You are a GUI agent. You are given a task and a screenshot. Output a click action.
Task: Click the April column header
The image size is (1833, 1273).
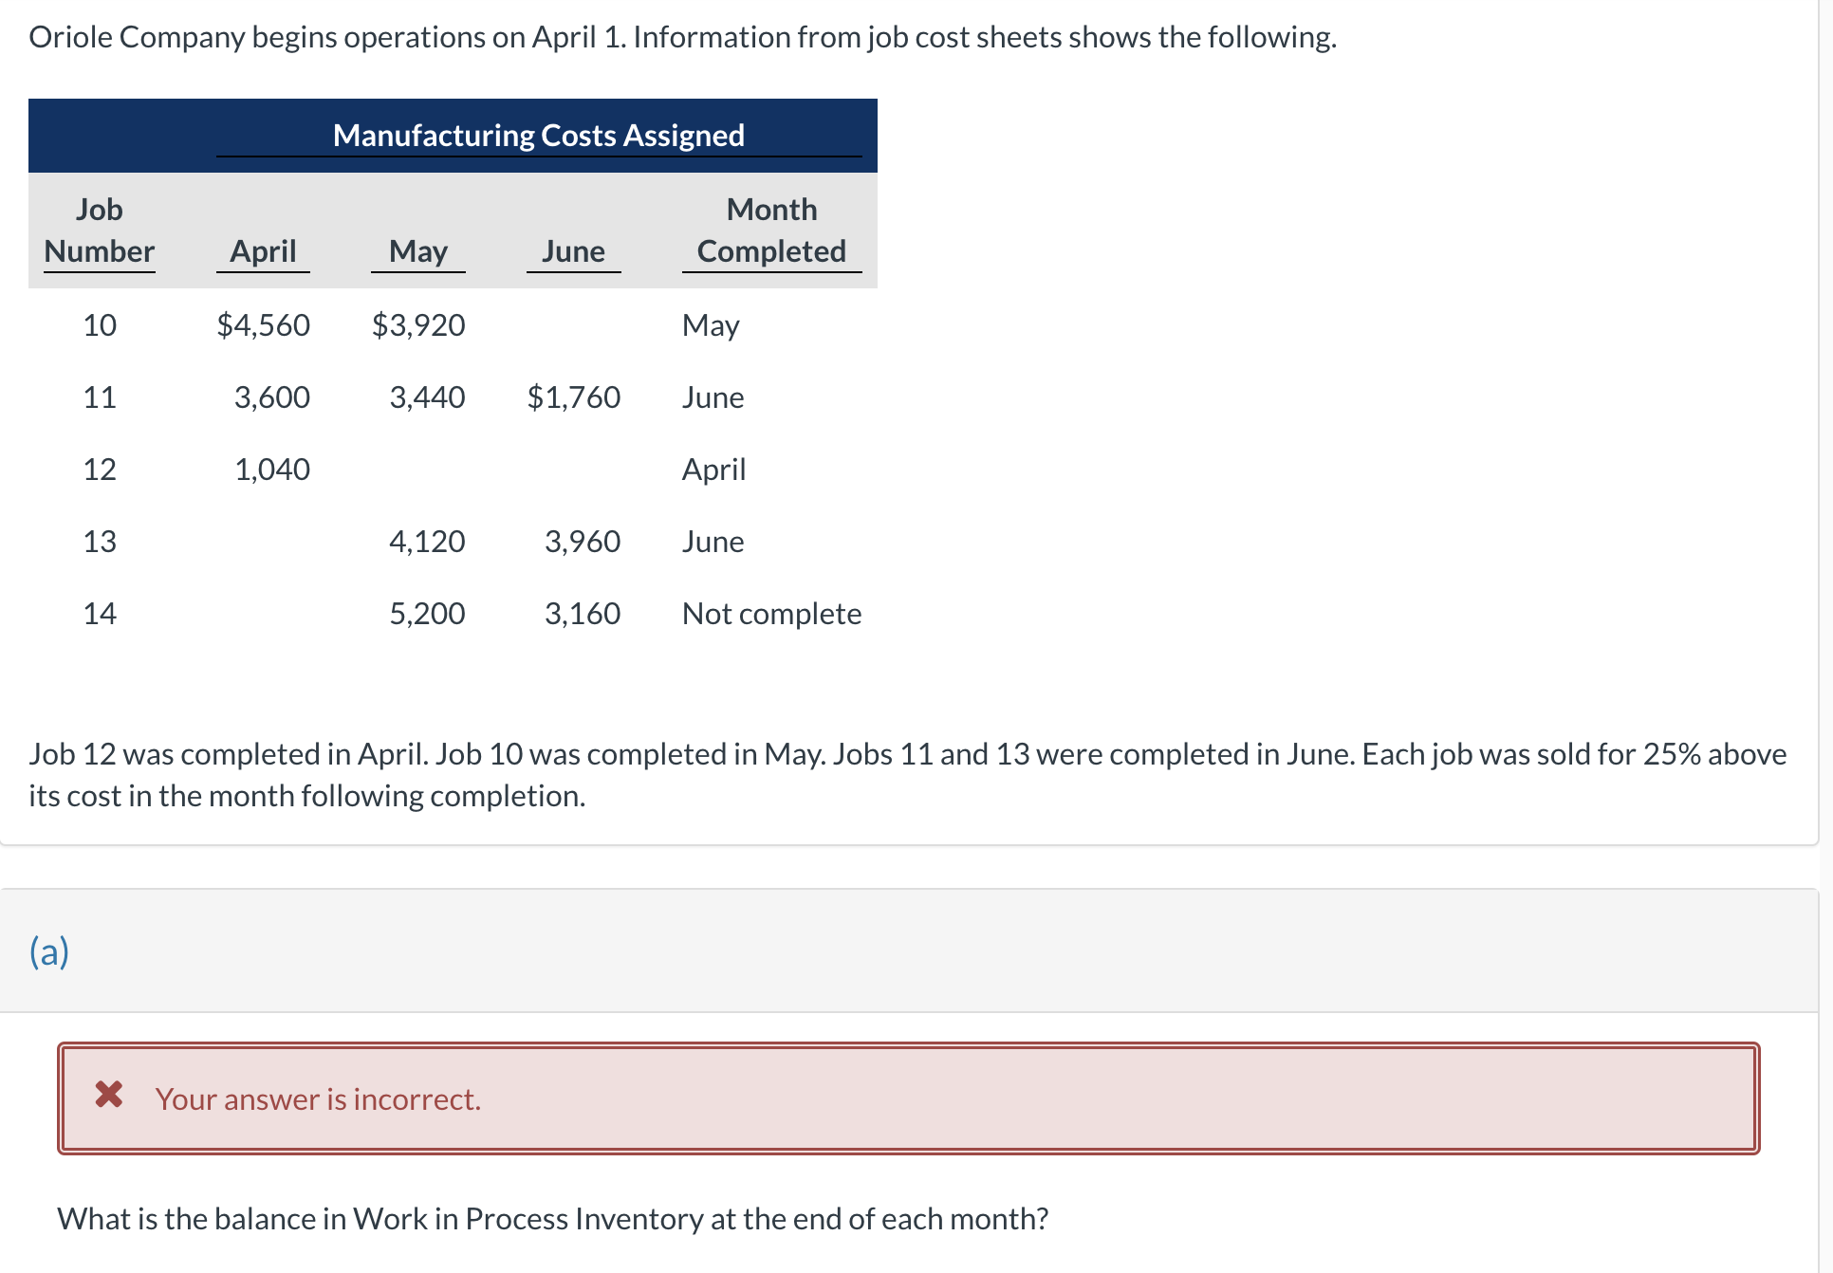[262, 250]
